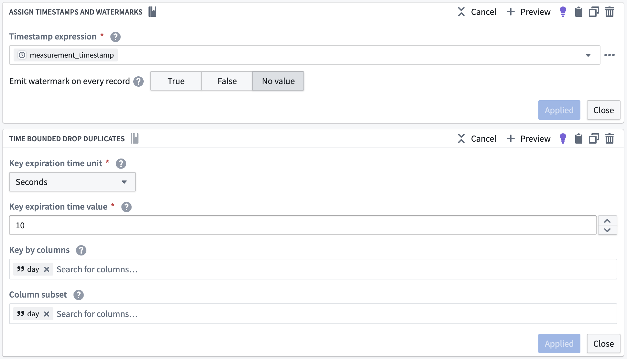Cancel the Assign Timestamps and Watermarks edit
The height and width of the screenshot is (359, 627).
coord(477,12)
